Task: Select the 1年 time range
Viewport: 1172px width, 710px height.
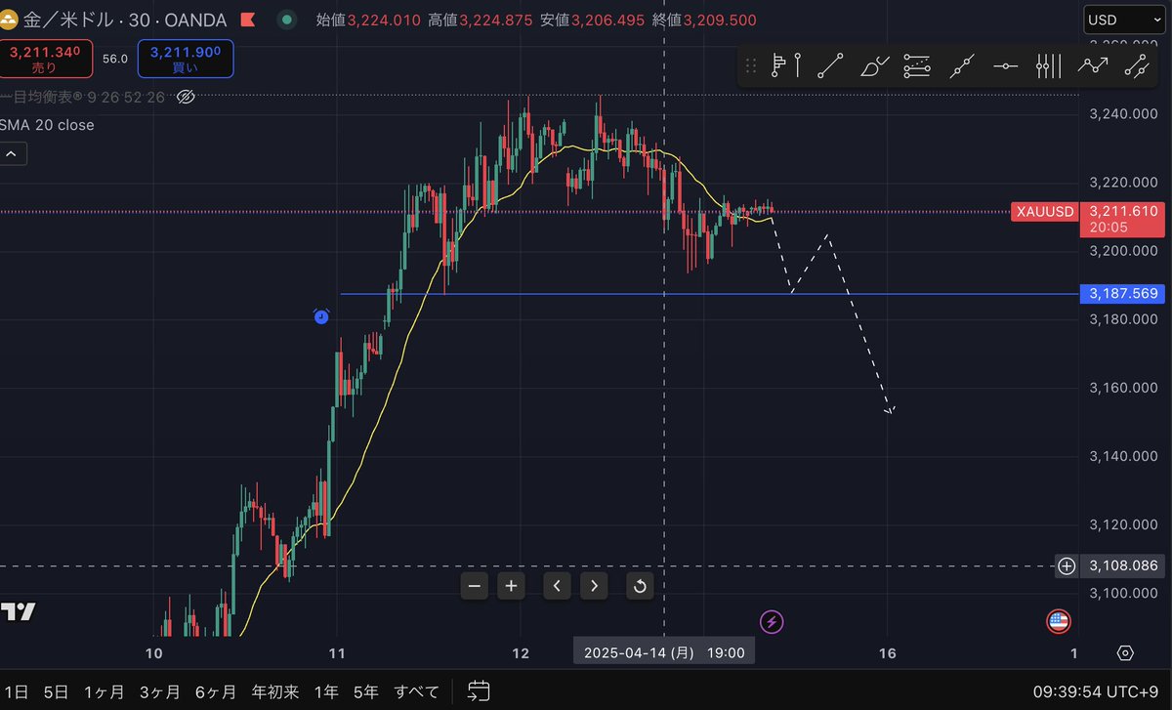Action: 326,691
